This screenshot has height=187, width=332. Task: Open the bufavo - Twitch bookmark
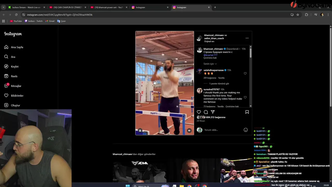pyautogui.click(x=33, y=21)
